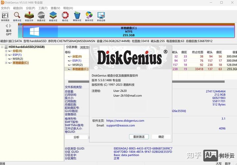Click the HD0 hard disk icon in tree

[6, 47]
